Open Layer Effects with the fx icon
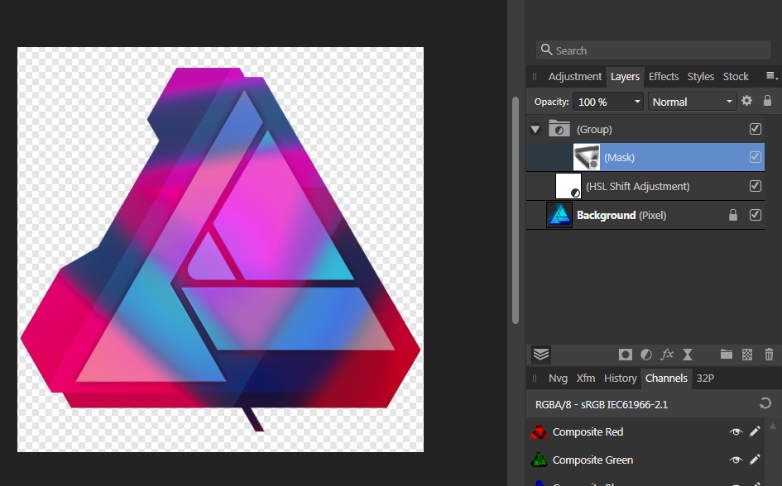This screenshot has height=486, width=782. point(667,355)
